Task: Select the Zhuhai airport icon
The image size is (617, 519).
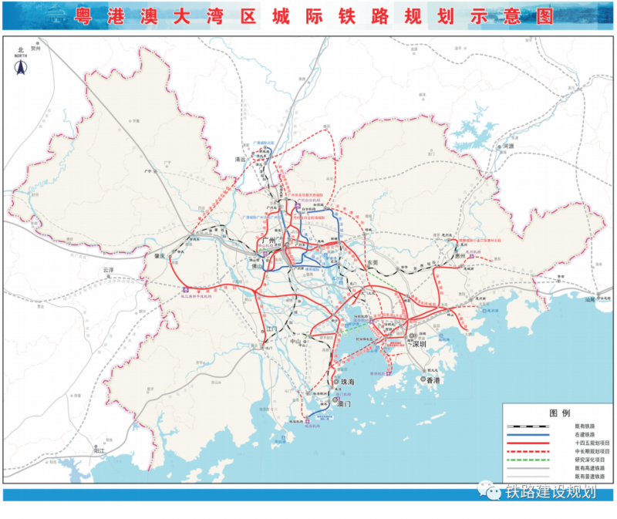Action: [x=308, y=421]
